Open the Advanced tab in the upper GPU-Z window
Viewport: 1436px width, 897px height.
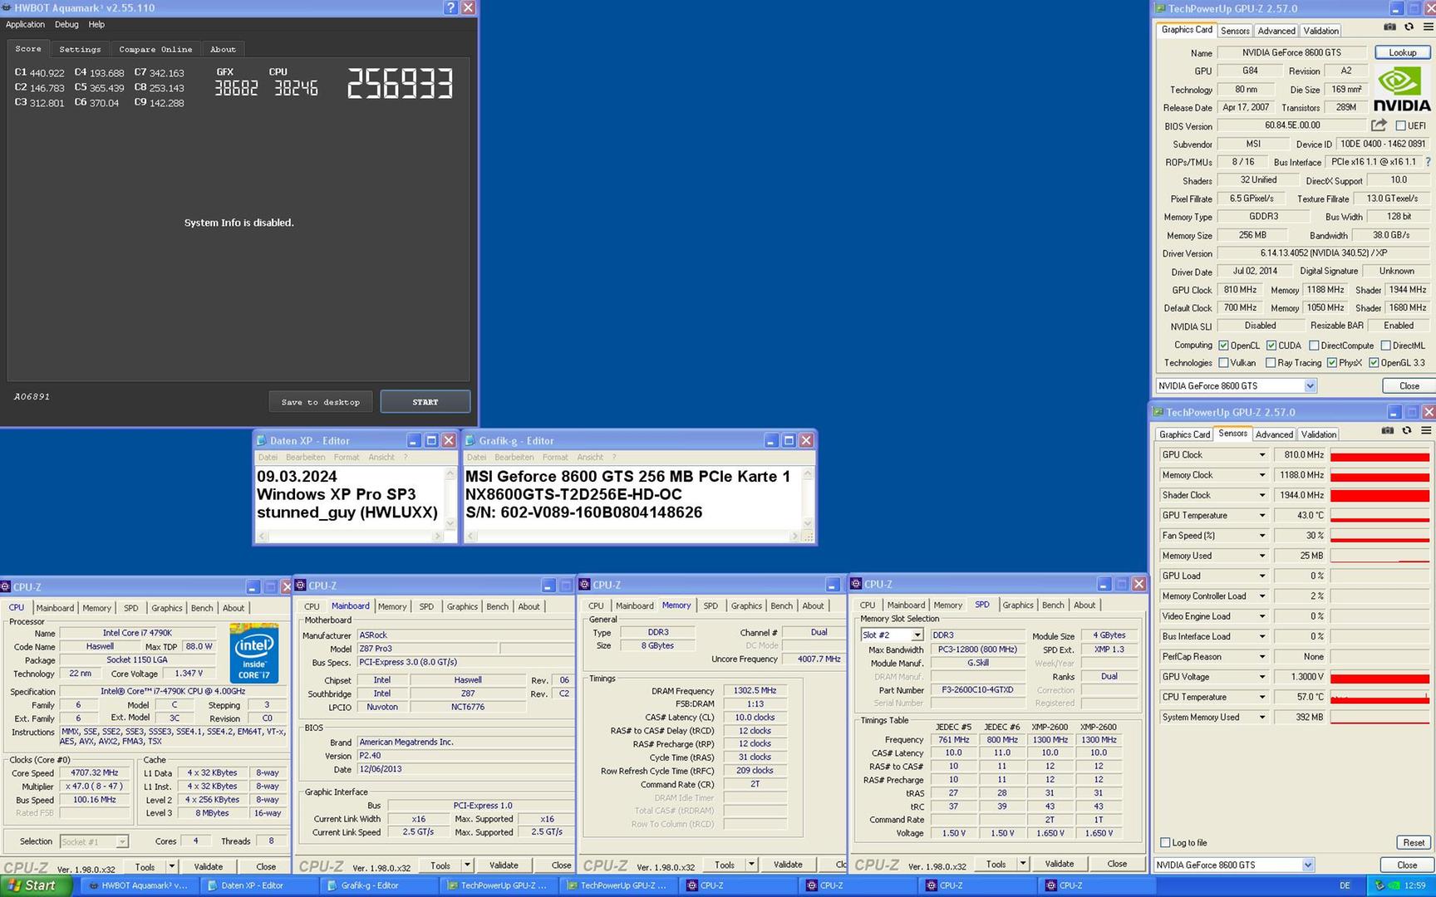tap(1276, 31)
